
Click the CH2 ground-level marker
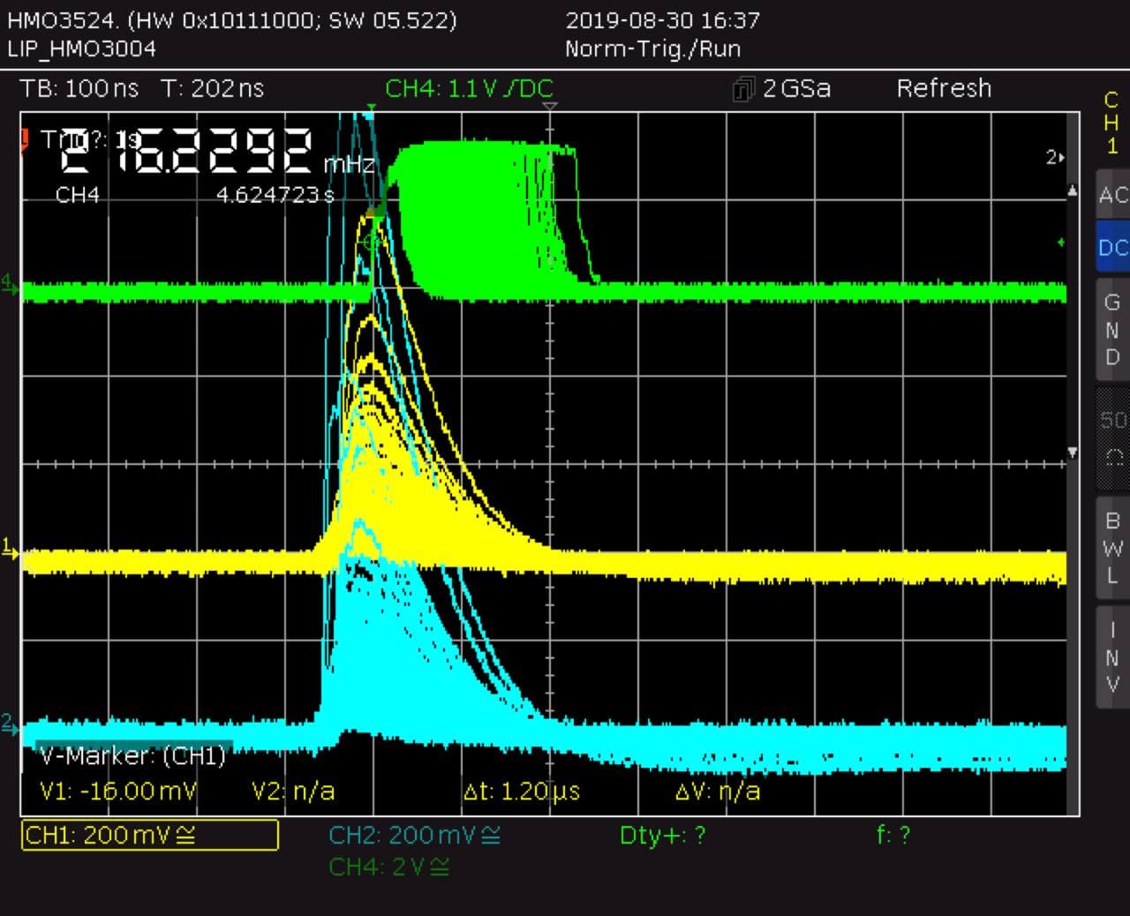(x=9, y=725)
